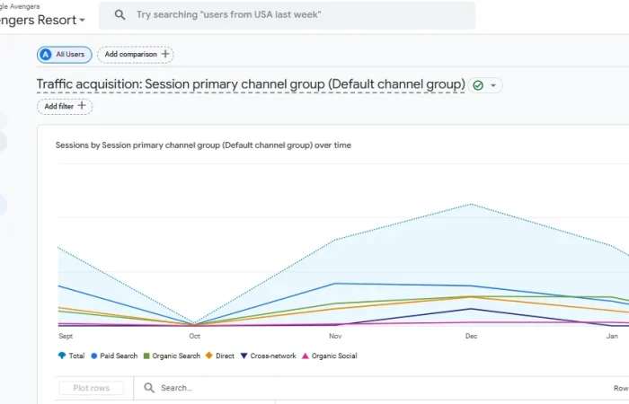Image resolution: width=629 pixels, height=404 pixels.
Task: Click the blue 'A' All Users badge icon
Action: [46, 55]
